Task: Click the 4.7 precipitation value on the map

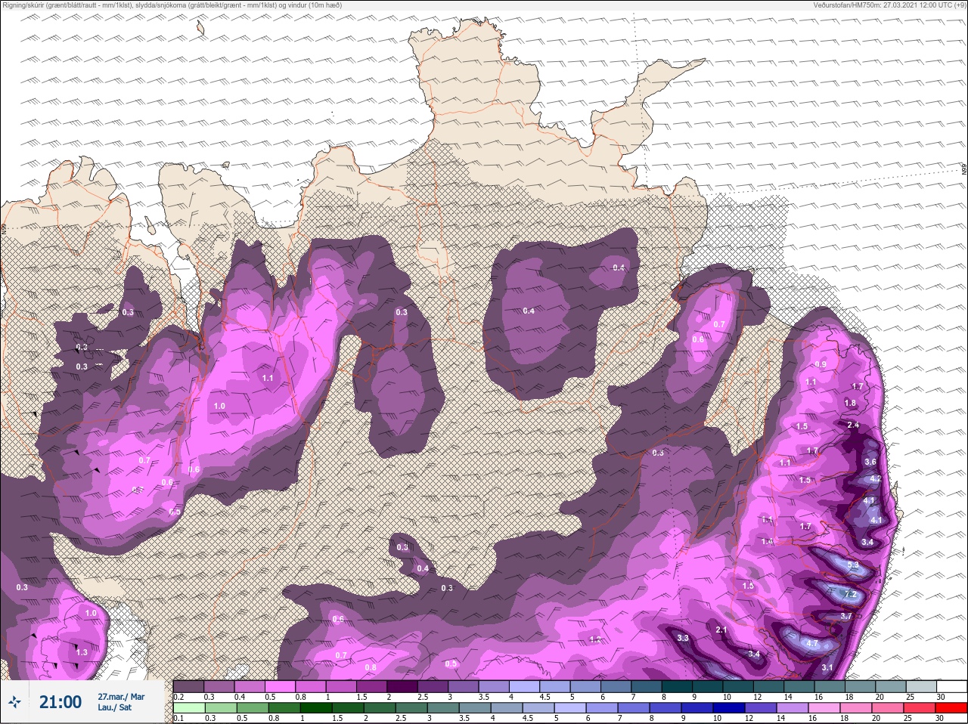Action: 813,644
